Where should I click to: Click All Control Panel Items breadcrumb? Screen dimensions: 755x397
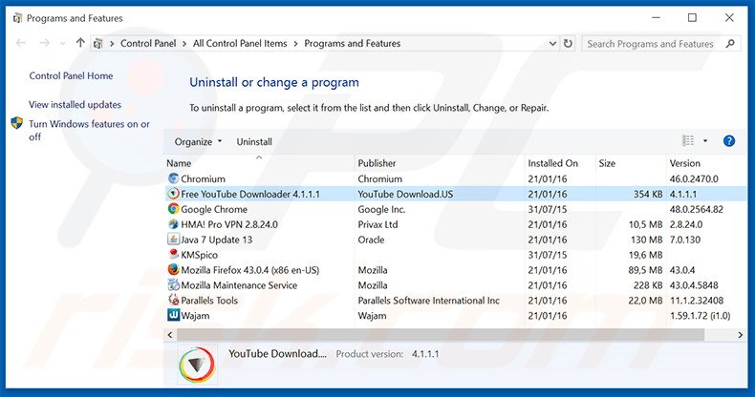240,43
